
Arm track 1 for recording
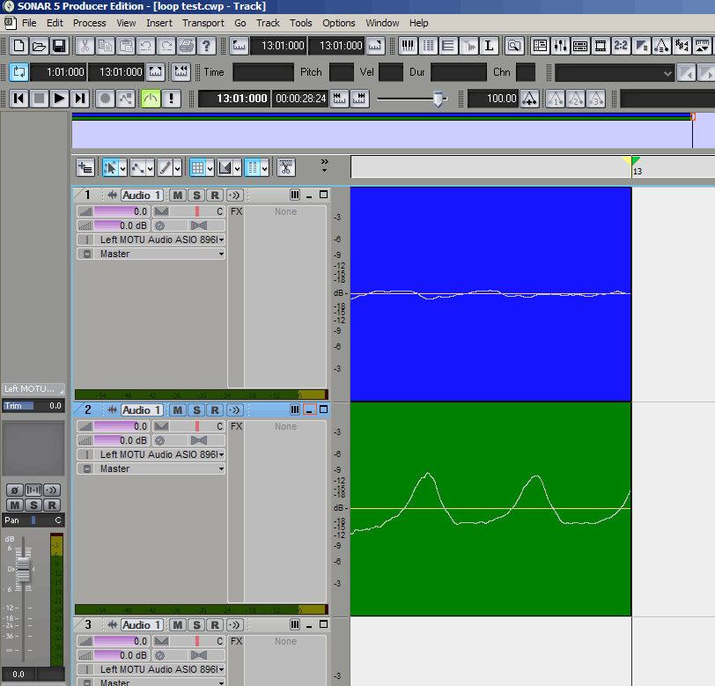[x=214, y=195]
